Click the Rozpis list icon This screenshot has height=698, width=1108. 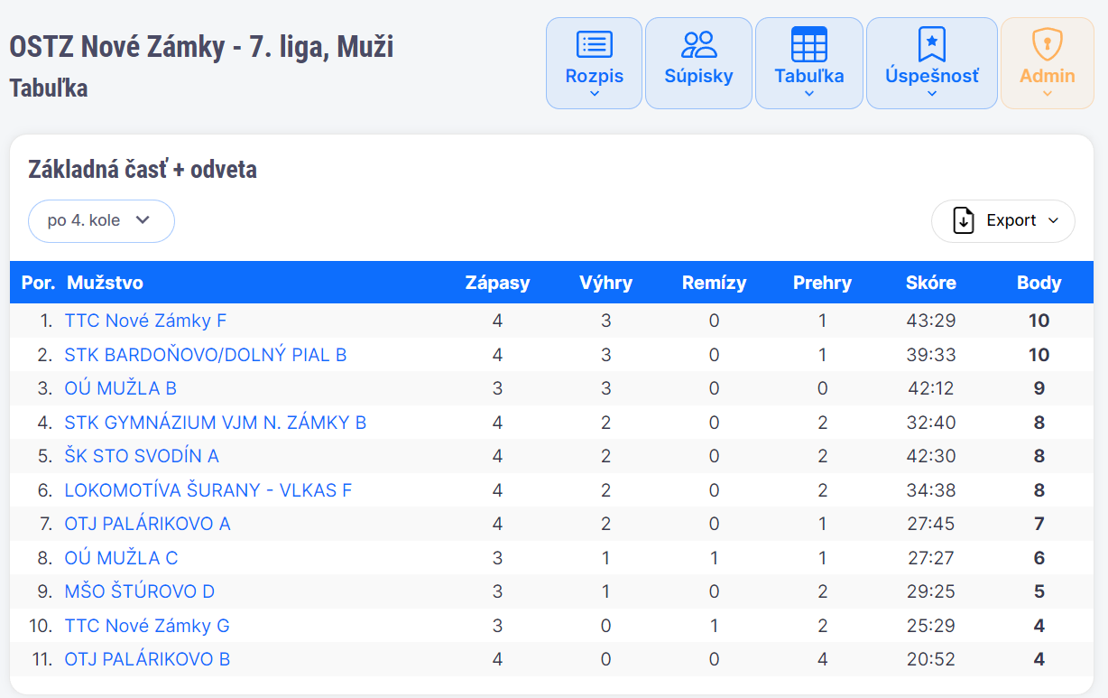(x=595, y=44)
